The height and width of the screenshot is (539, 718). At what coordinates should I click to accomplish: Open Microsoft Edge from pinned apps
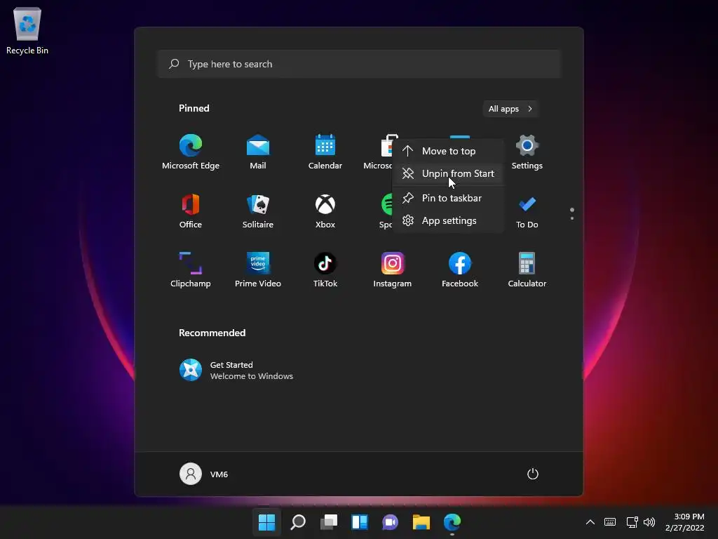click(191, 152)
